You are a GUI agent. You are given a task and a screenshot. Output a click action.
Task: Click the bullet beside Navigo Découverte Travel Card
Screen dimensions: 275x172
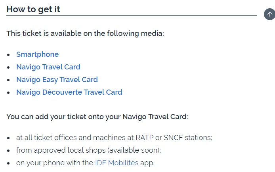coord(8,93)
